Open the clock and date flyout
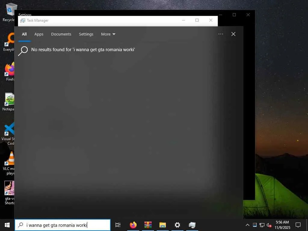Image resolution: width=308 pixels, height=231 pixels. pos(282,225)
